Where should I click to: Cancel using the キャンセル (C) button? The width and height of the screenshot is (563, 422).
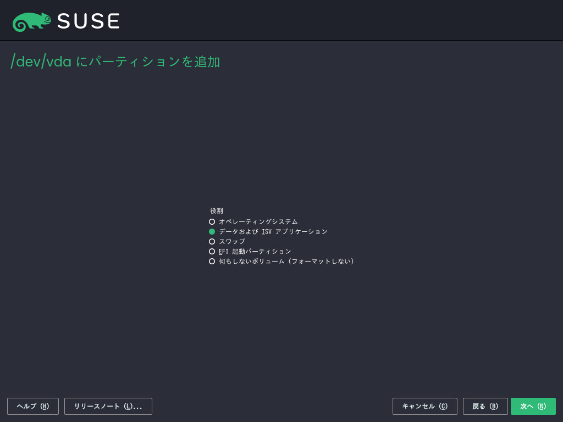tap(425, 406)
